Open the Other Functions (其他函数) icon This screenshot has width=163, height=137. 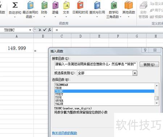tap(129, 5)
